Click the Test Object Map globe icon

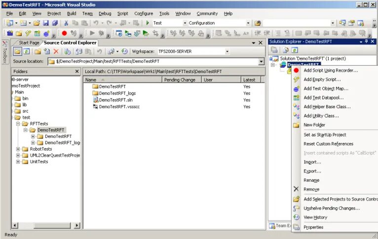coord(46,33)
